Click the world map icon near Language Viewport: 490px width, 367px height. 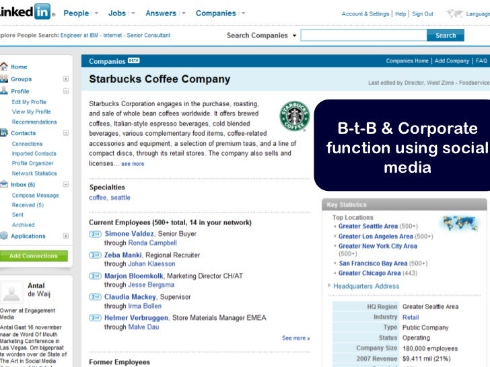tap(454, 13)
